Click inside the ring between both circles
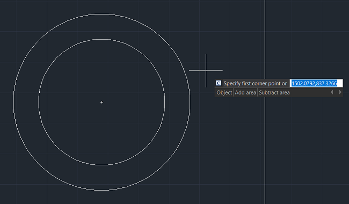Screen dimensions: 349x204 point(26,102)
